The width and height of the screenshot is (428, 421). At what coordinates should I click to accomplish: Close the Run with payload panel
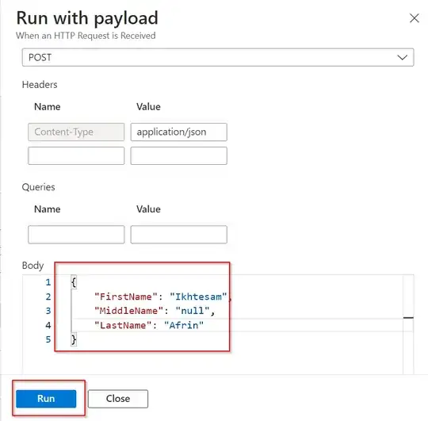(x=414, y=18)
